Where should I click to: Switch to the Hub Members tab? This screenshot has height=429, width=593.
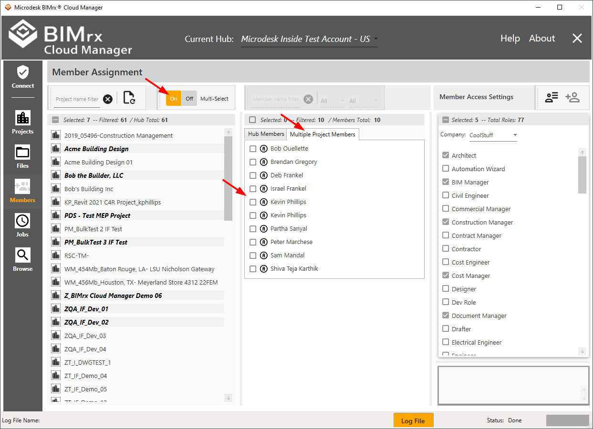266,134
